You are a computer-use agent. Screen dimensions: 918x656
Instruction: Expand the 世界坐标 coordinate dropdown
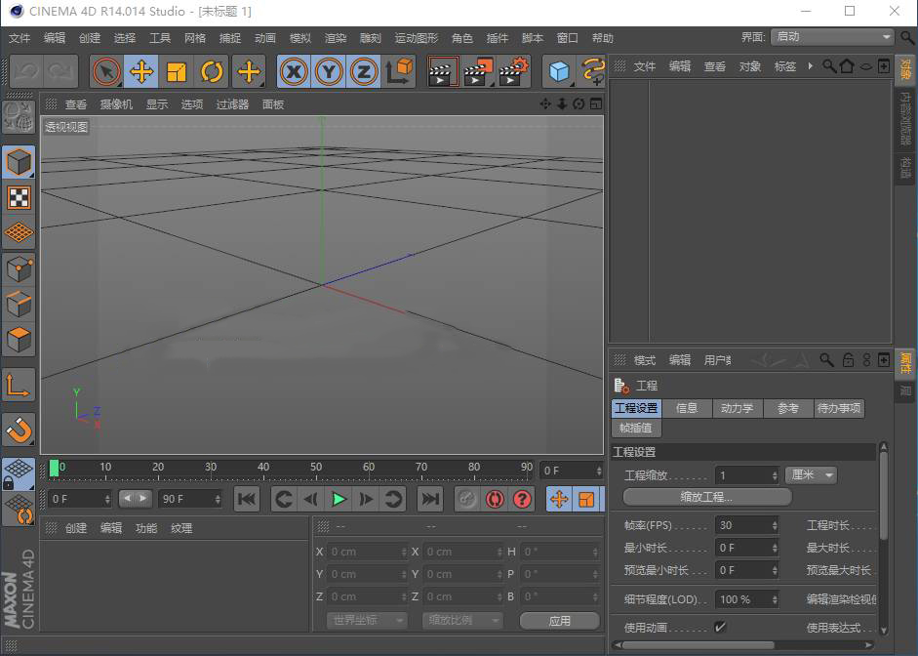tap(367, 620)
